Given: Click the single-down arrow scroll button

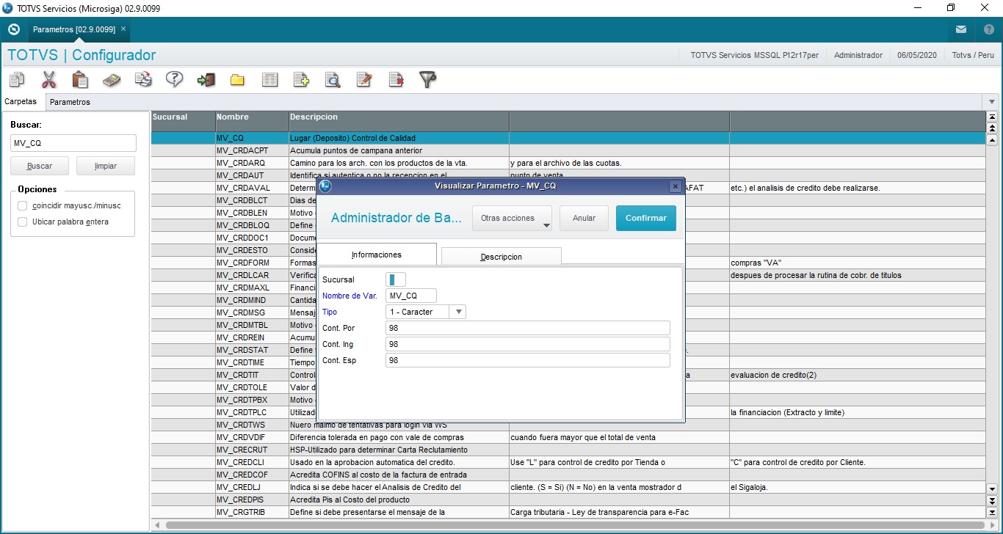Looking at the screenshot, I should [x=992, y=489].
